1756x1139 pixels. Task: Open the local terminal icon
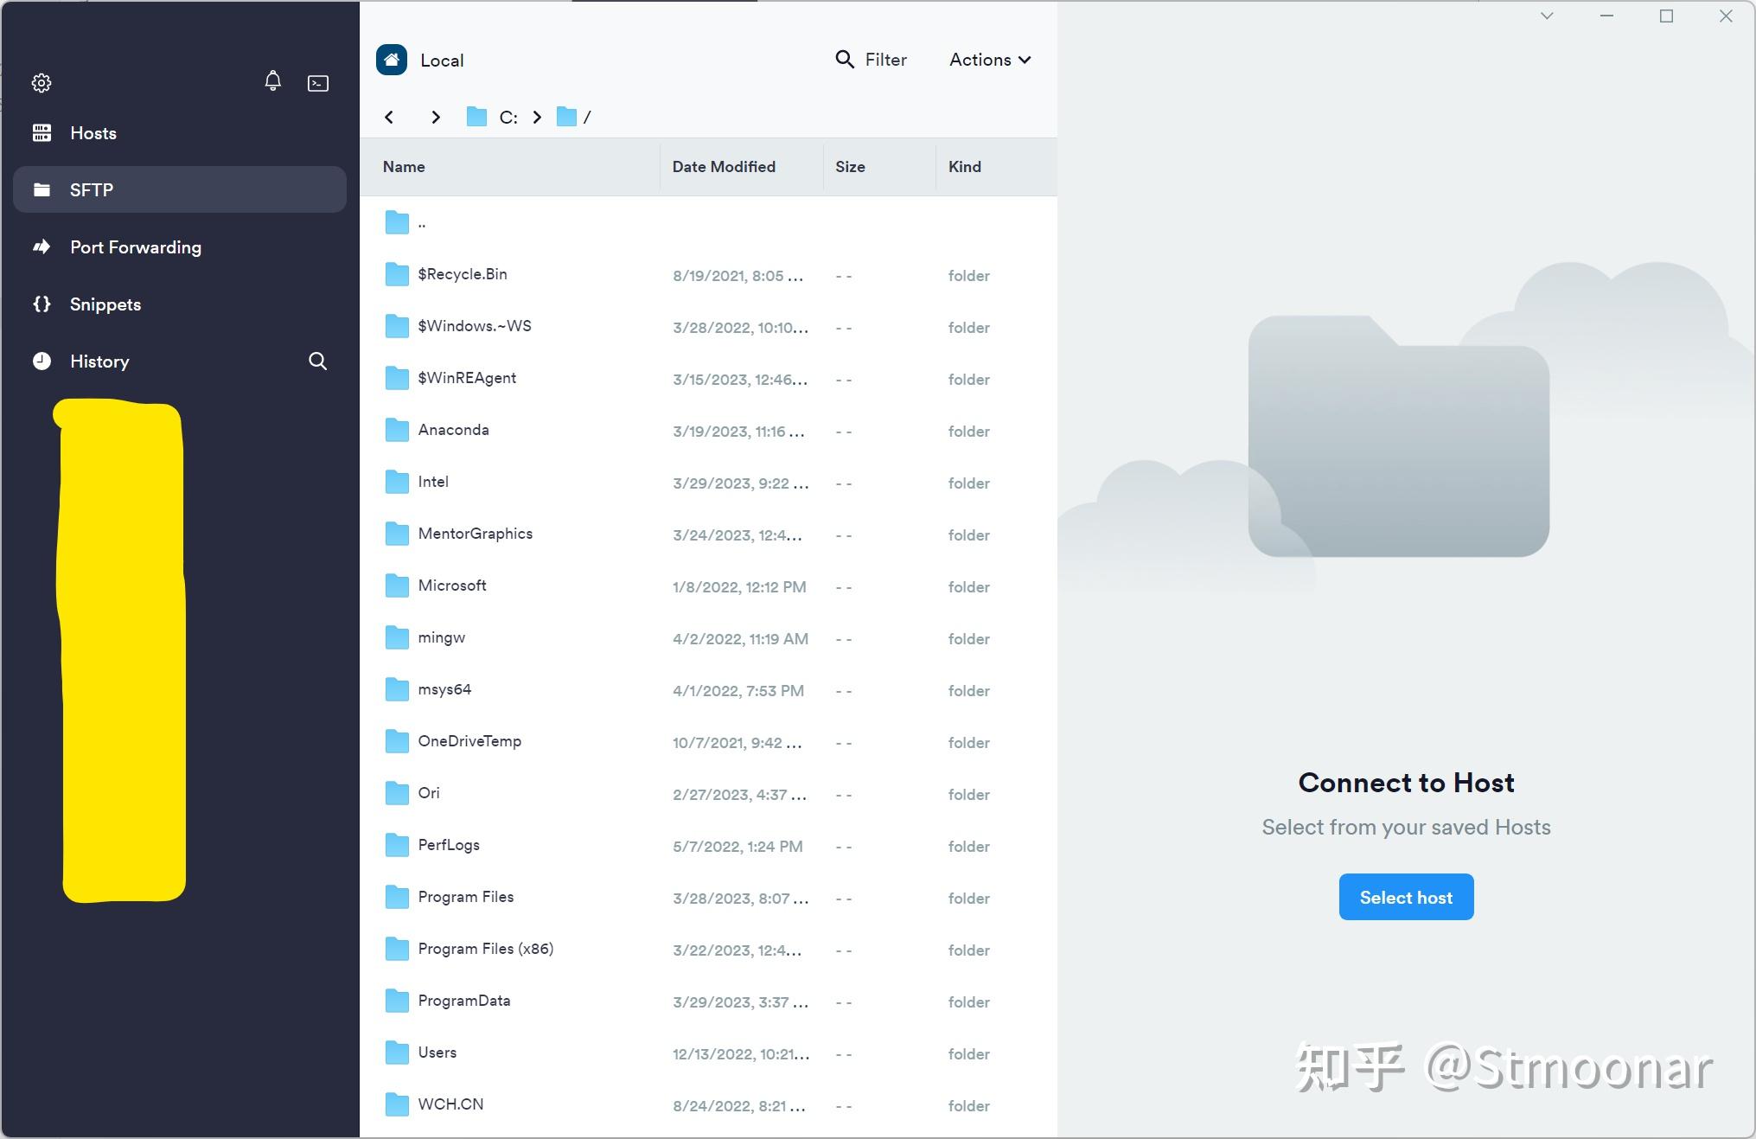[318, 83]
